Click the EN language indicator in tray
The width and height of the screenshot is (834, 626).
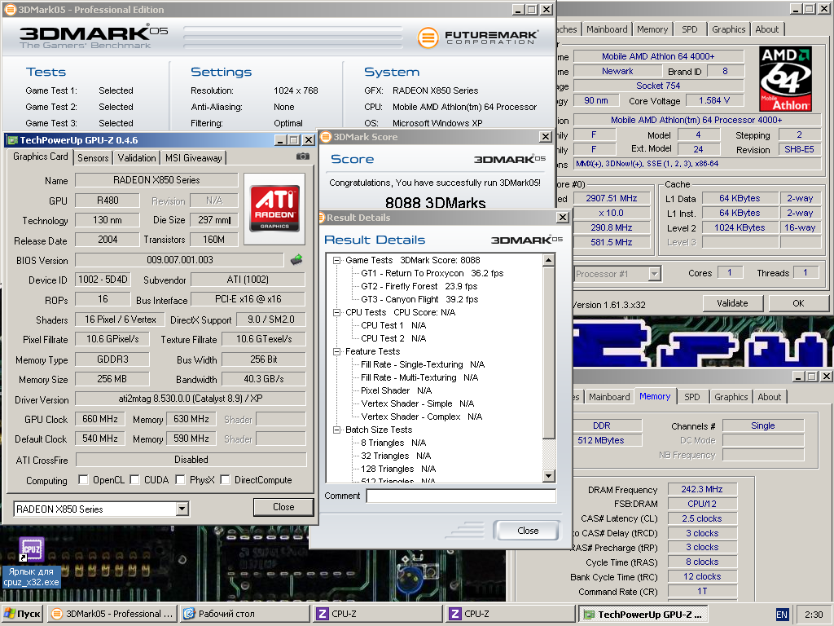pos(781,615)
